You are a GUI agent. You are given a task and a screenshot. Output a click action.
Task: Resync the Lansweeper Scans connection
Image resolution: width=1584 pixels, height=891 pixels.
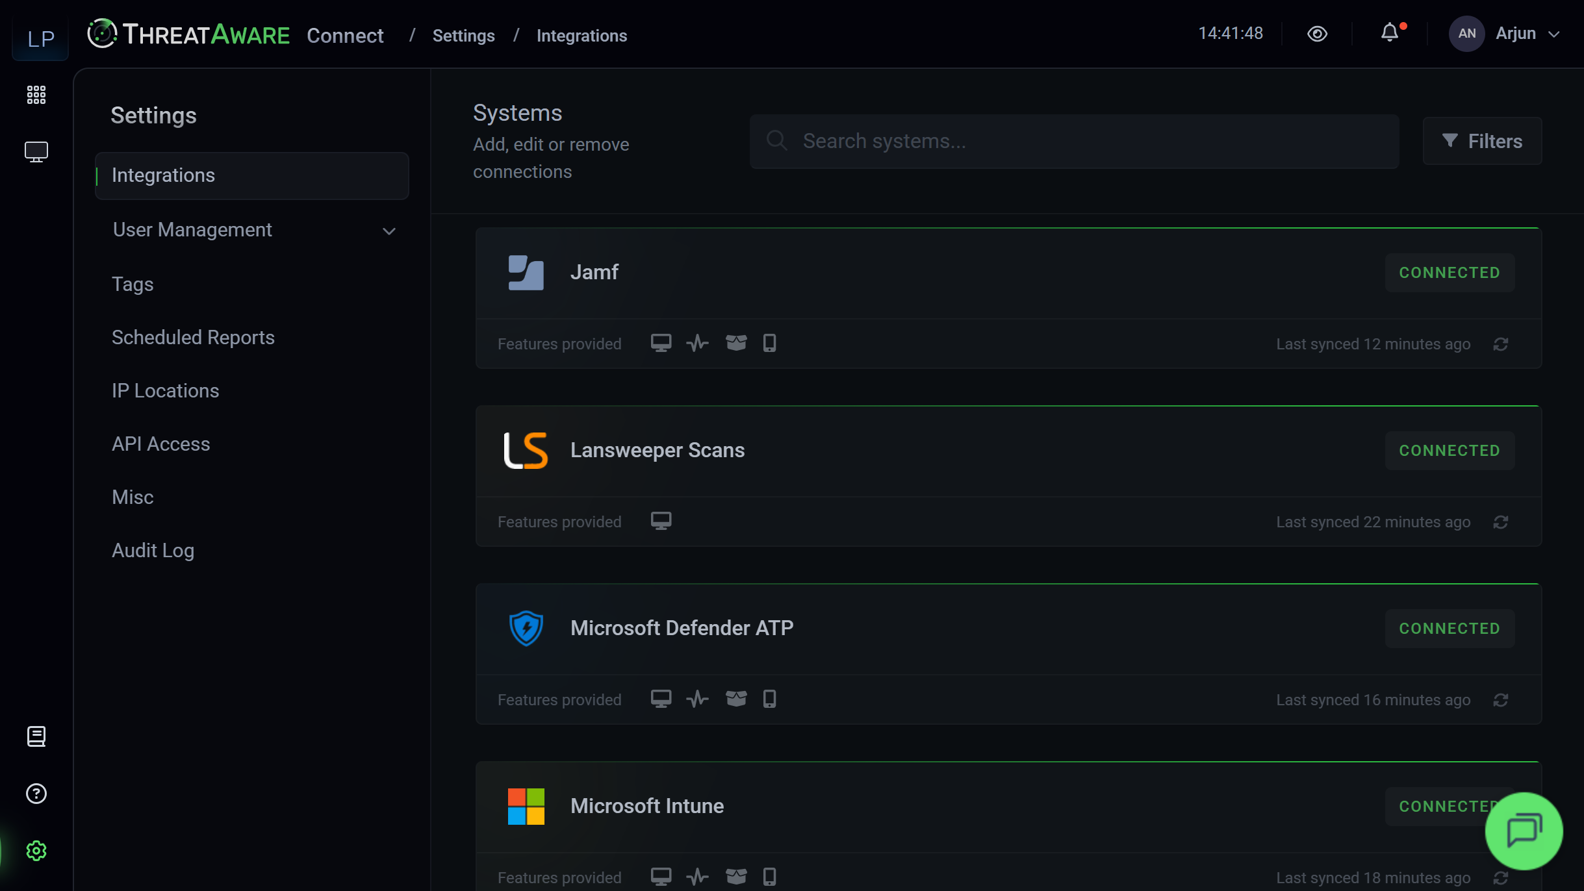click(1501, 522)
